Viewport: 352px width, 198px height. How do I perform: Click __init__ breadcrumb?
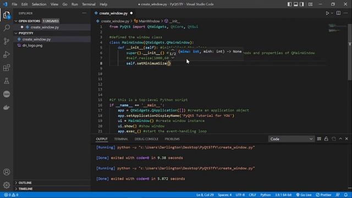(x=175, y=21)
